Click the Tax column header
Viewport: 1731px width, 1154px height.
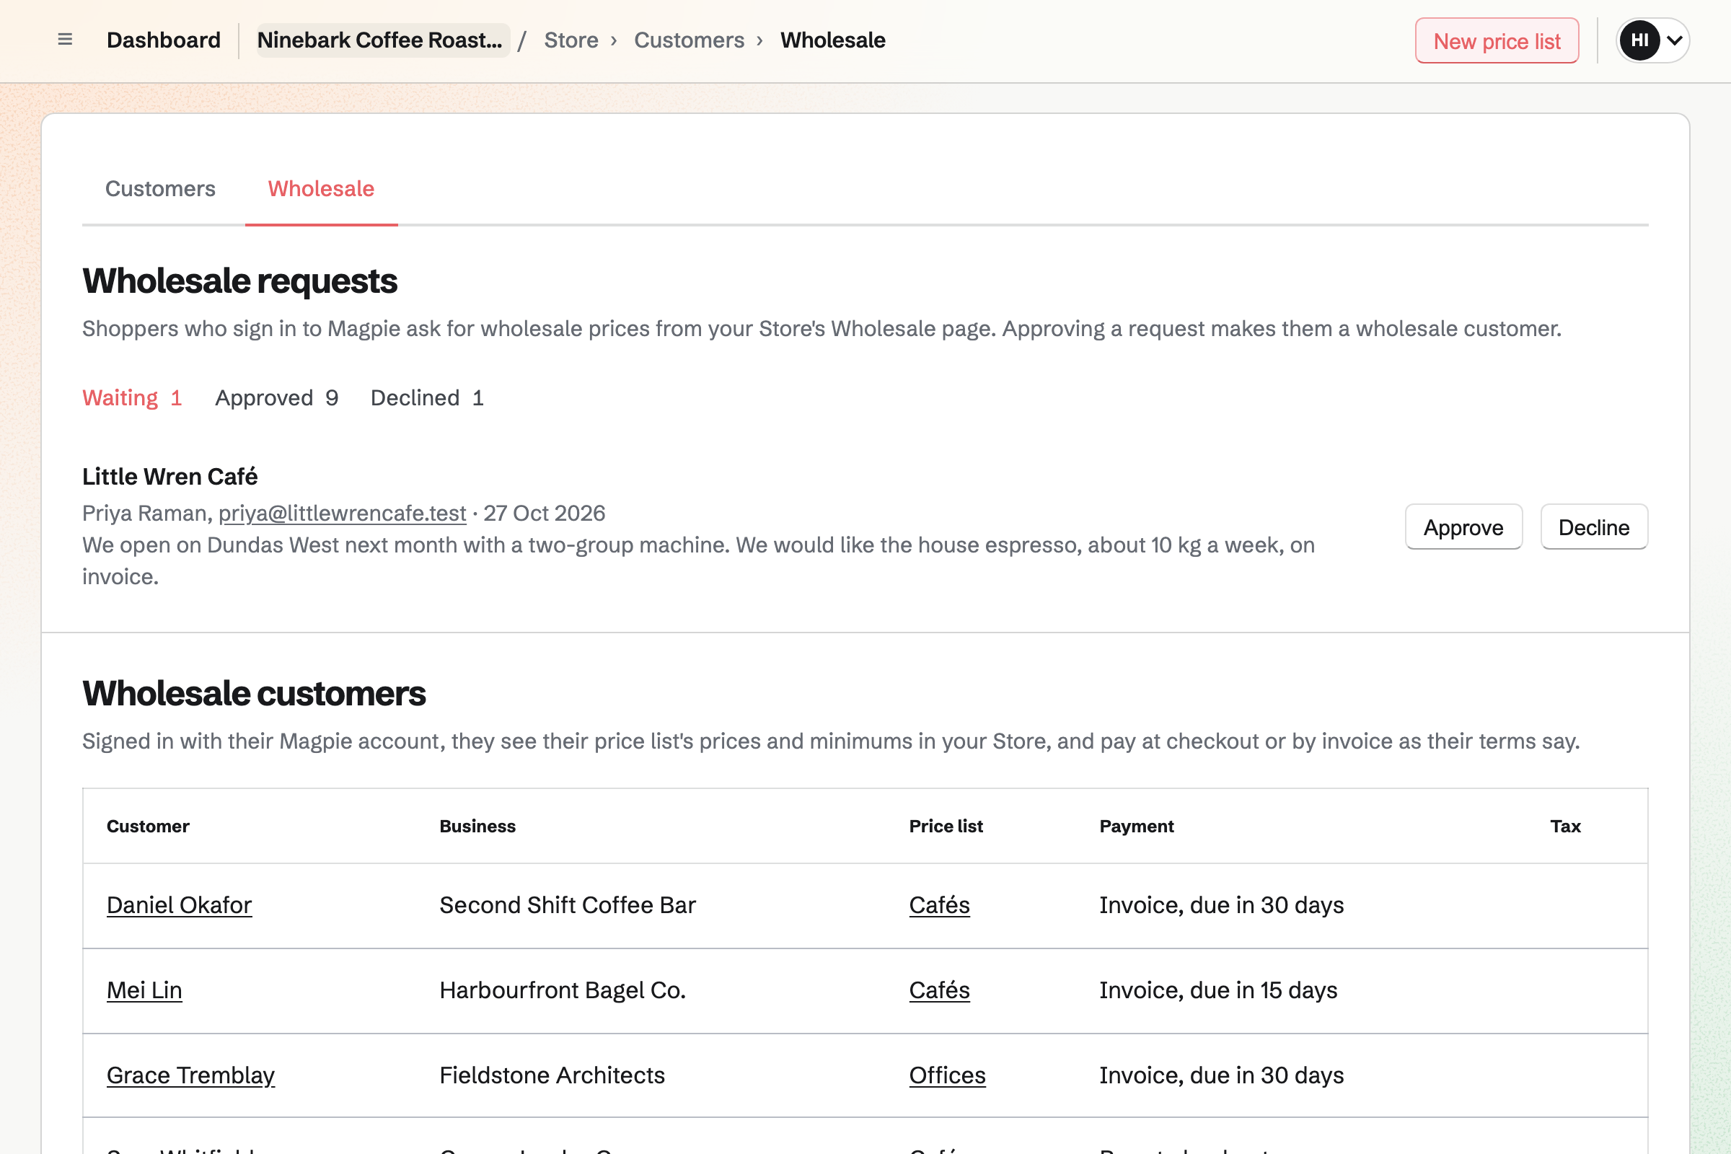tap(1565, 826)
